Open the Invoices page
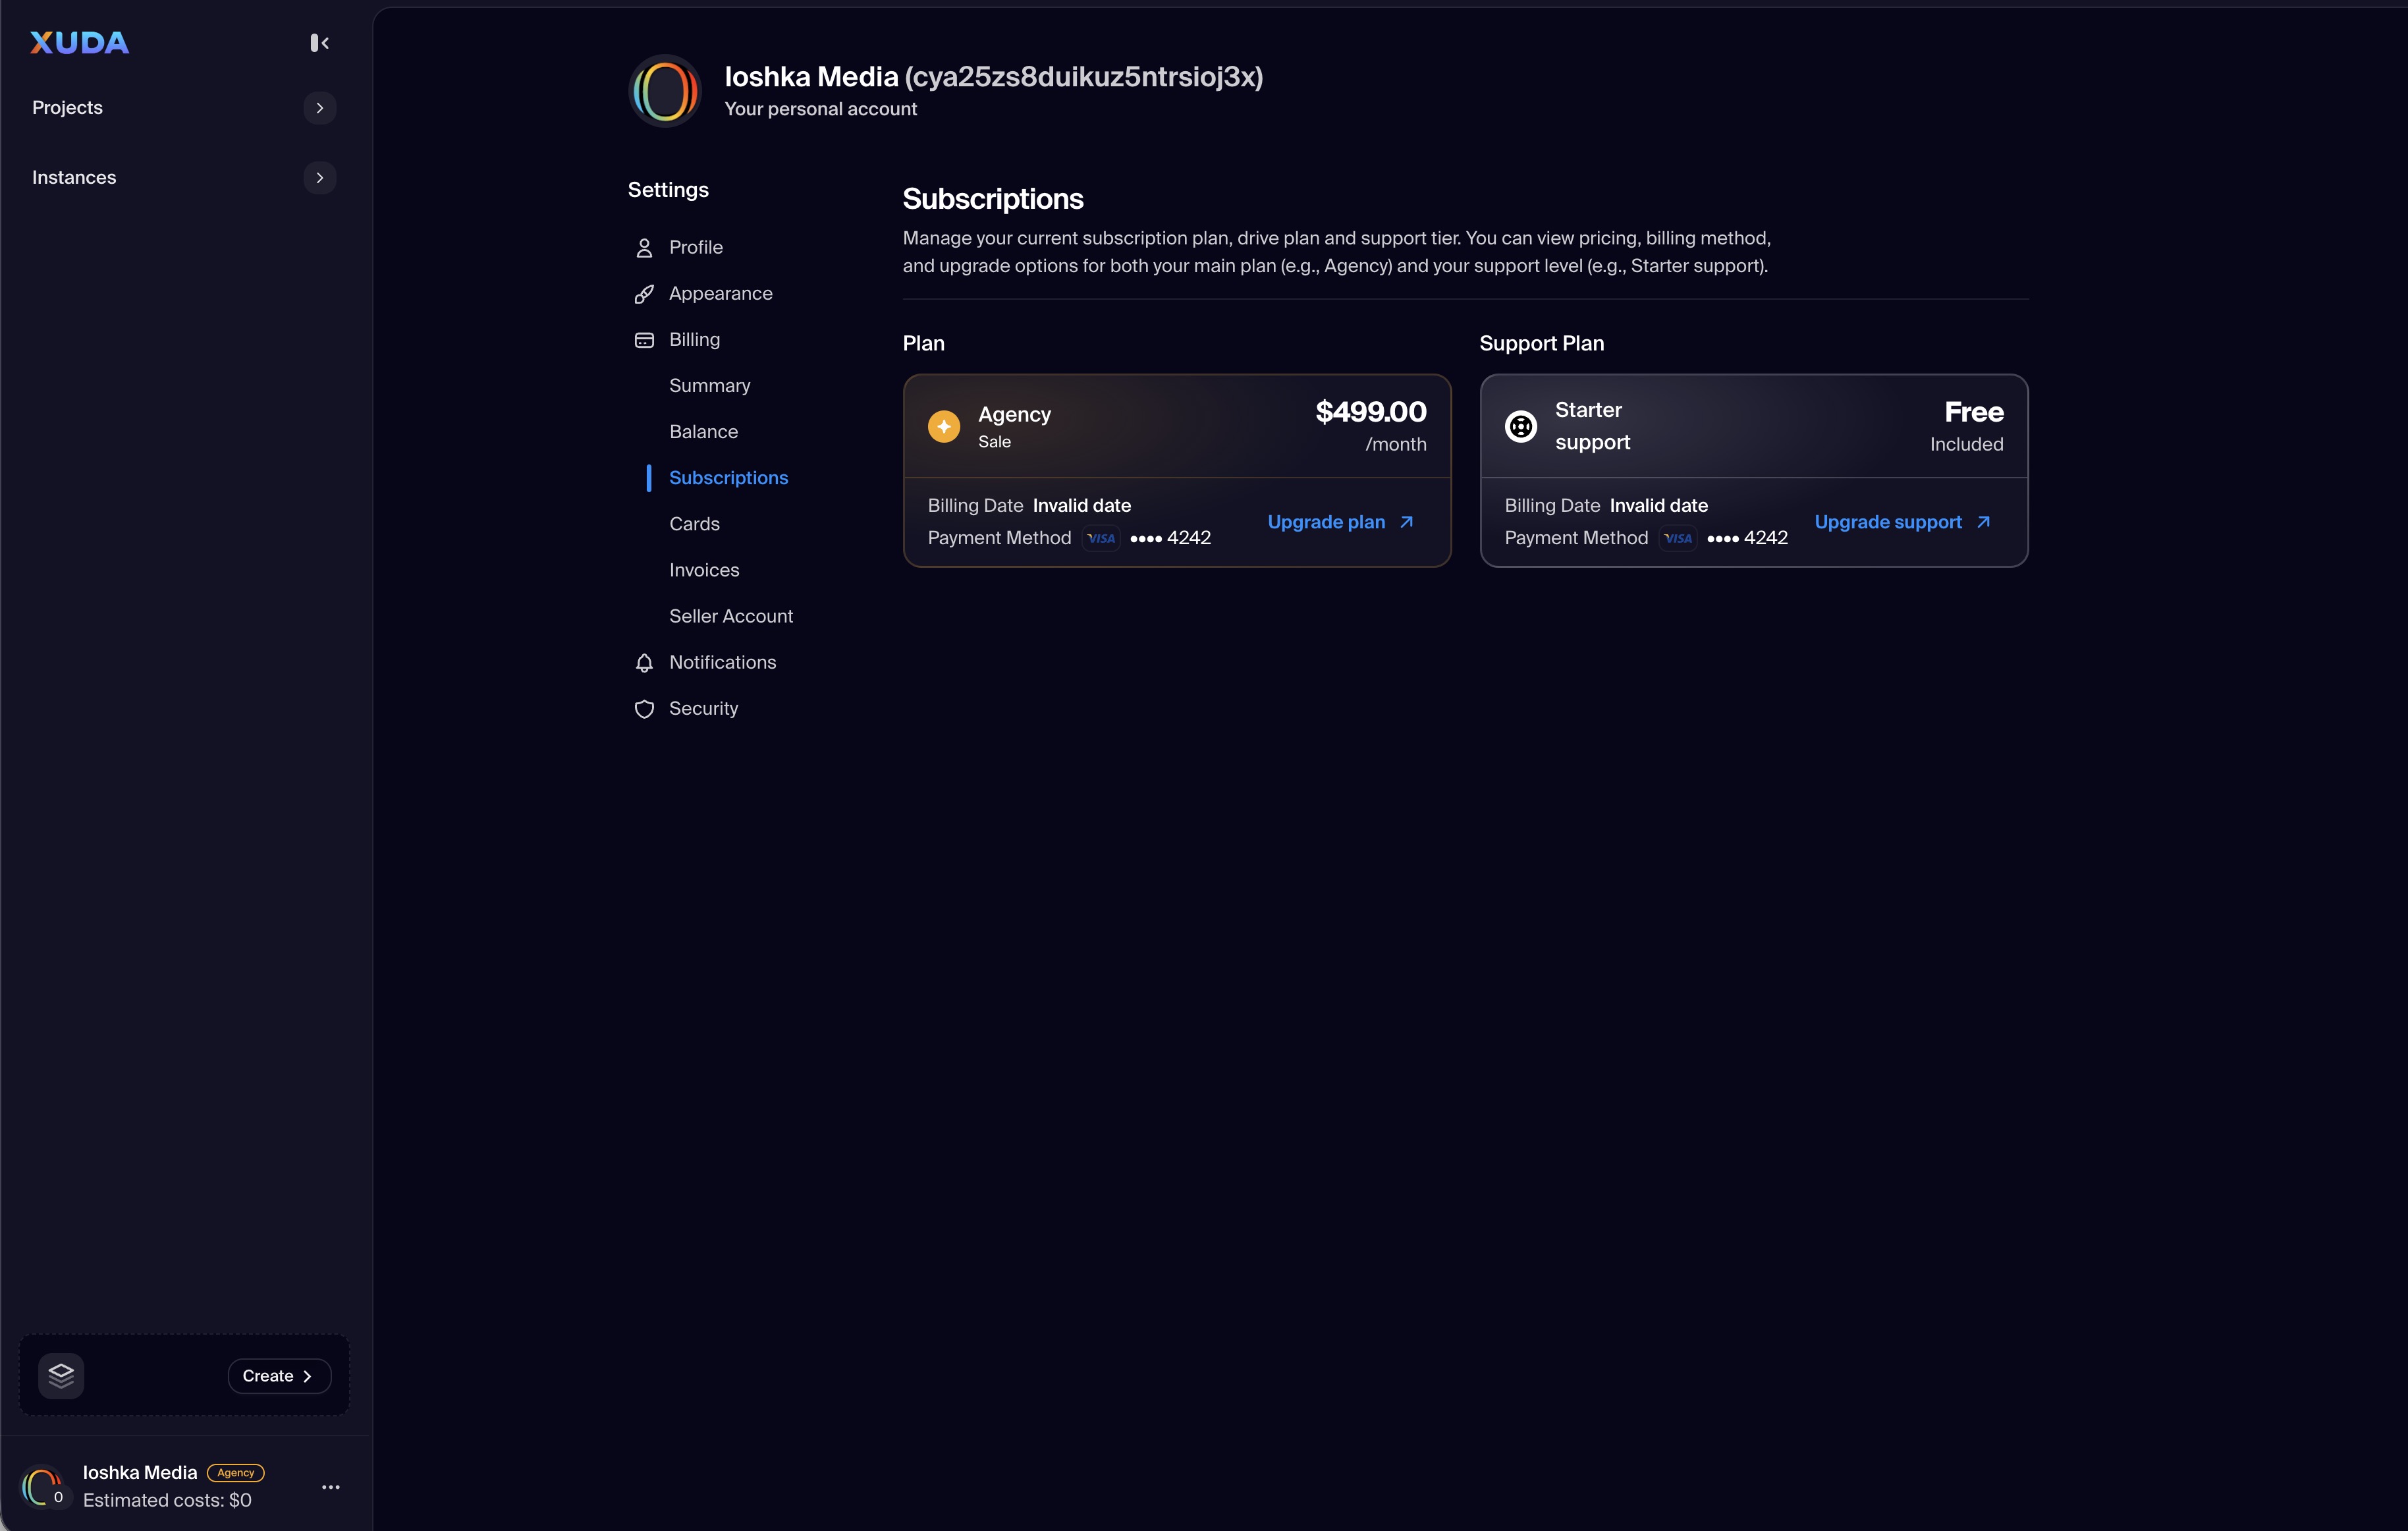Viewport: 2408px width, 1531px height. pyautogui.click(x=704, y=570)
